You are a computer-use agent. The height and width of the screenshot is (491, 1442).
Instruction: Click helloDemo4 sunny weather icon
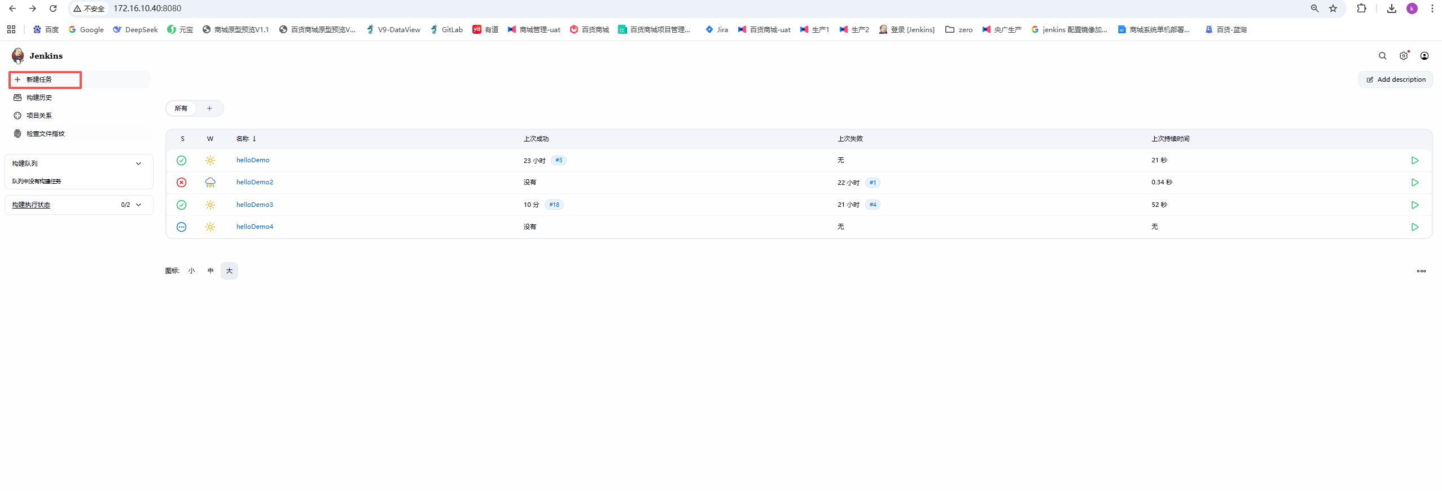click(210, 227)
